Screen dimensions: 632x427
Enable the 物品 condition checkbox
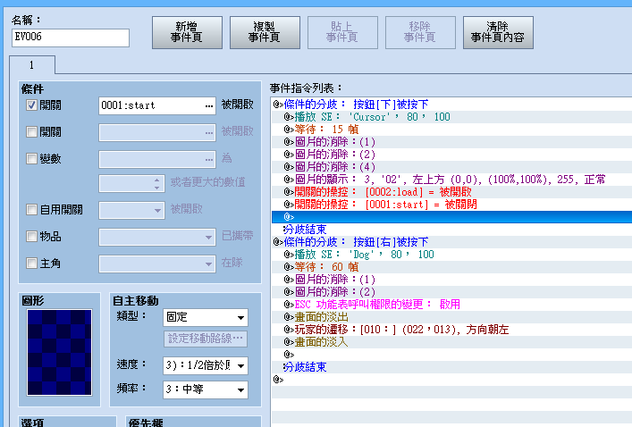click(x=31, y=236)
